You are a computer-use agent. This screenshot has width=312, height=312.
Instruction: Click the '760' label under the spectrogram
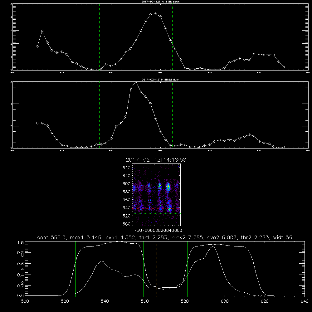pyautogui.click(x=138, y=230)
